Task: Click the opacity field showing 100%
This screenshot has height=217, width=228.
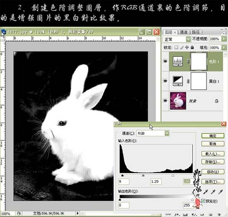Action: 215,39
